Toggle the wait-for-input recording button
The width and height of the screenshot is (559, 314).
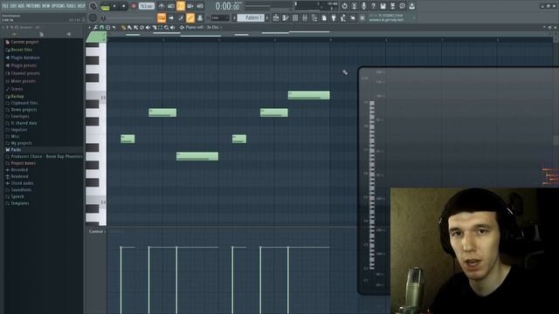coord(171,6)
